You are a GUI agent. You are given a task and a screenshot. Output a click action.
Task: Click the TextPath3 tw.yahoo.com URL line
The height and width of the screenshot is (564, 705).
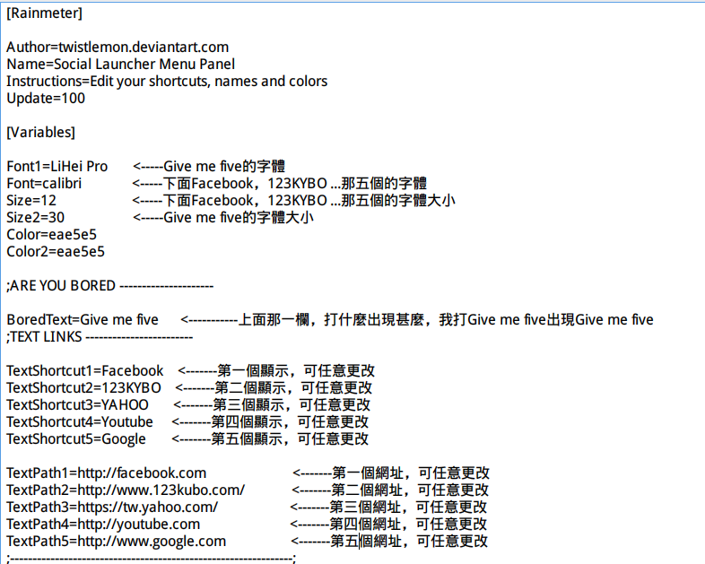click(x=112, y=508)
